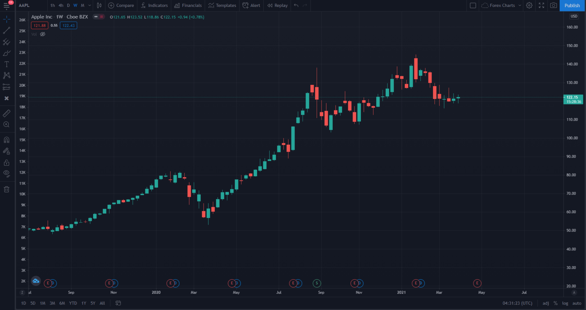Click the 121.88 sell price button
Image resolution: width=586 pixels, height=310 pixels.
[x=39, y=25]
